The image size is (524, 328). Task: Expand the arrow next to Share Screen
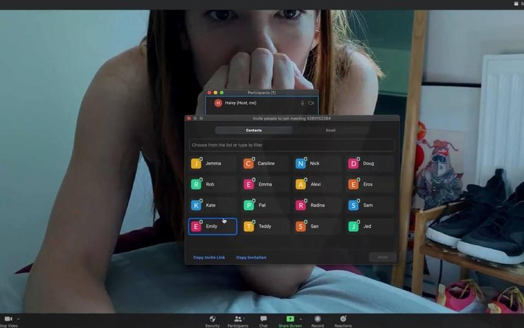point(300,319)
